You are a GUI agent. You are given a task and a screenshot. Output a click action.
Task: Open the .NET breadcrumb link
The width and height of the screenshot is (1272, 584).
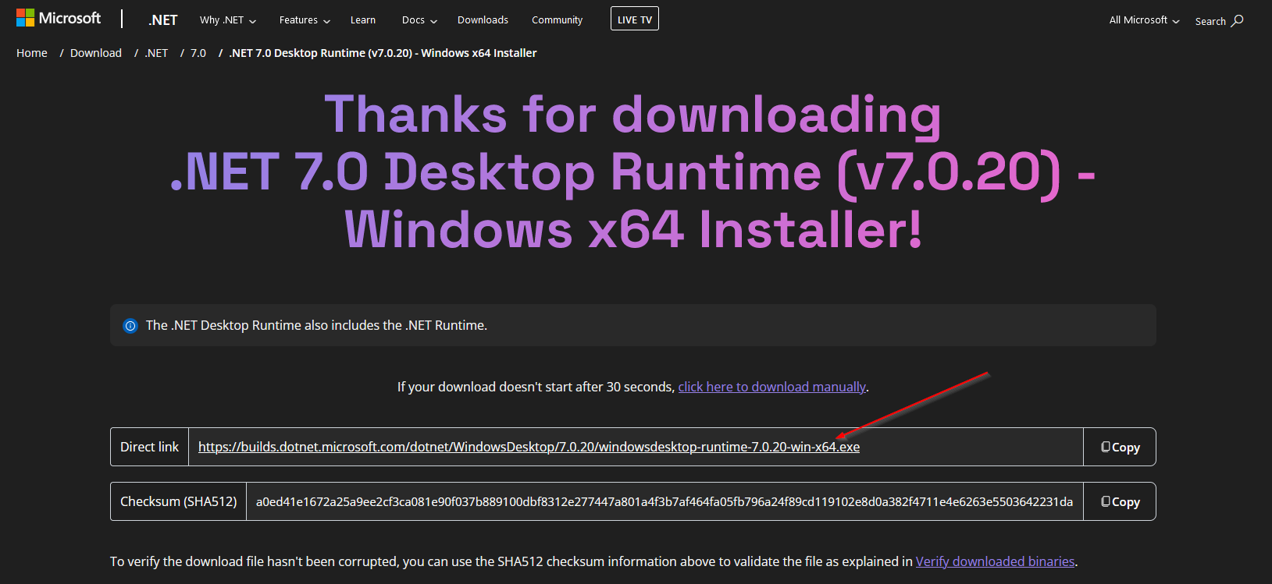156,53
